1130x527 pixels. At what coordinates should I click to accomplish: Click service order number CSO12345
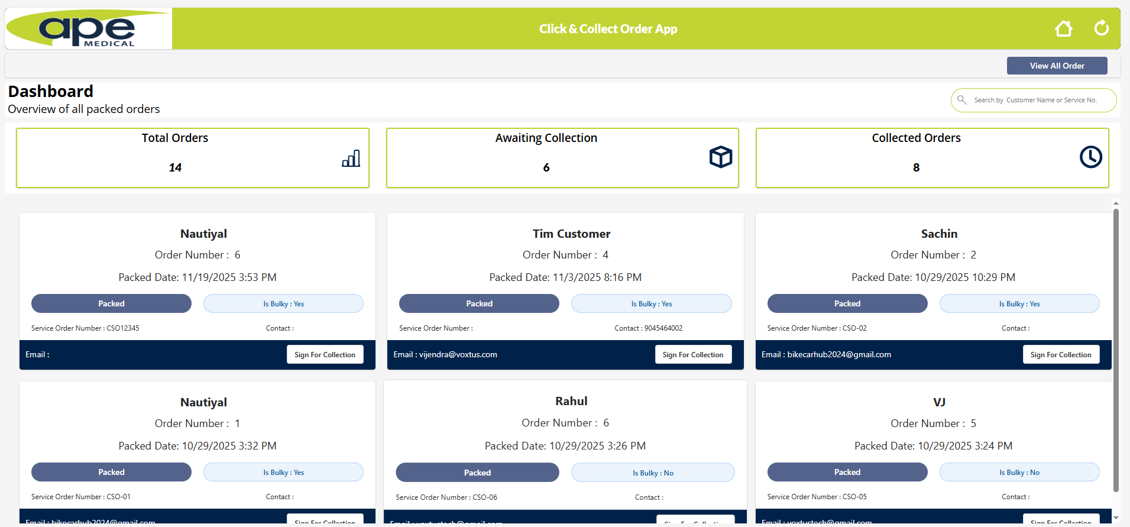[x=123, y=328]
